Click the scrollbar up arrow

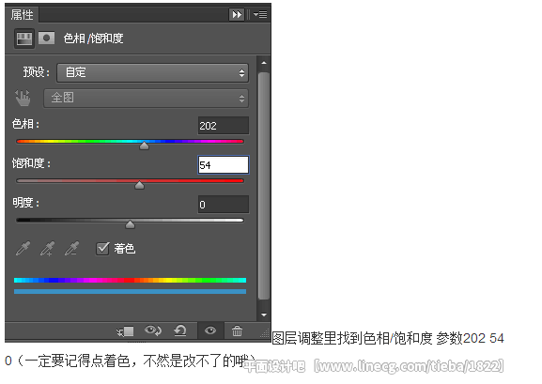tap(264, 63)
